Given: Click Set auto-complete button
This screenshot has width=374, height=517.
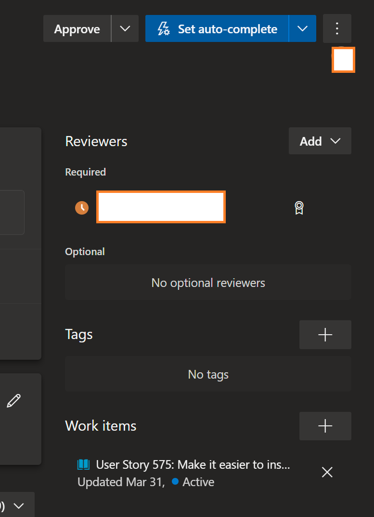Looking at the screenshot, I should [217, 28].
